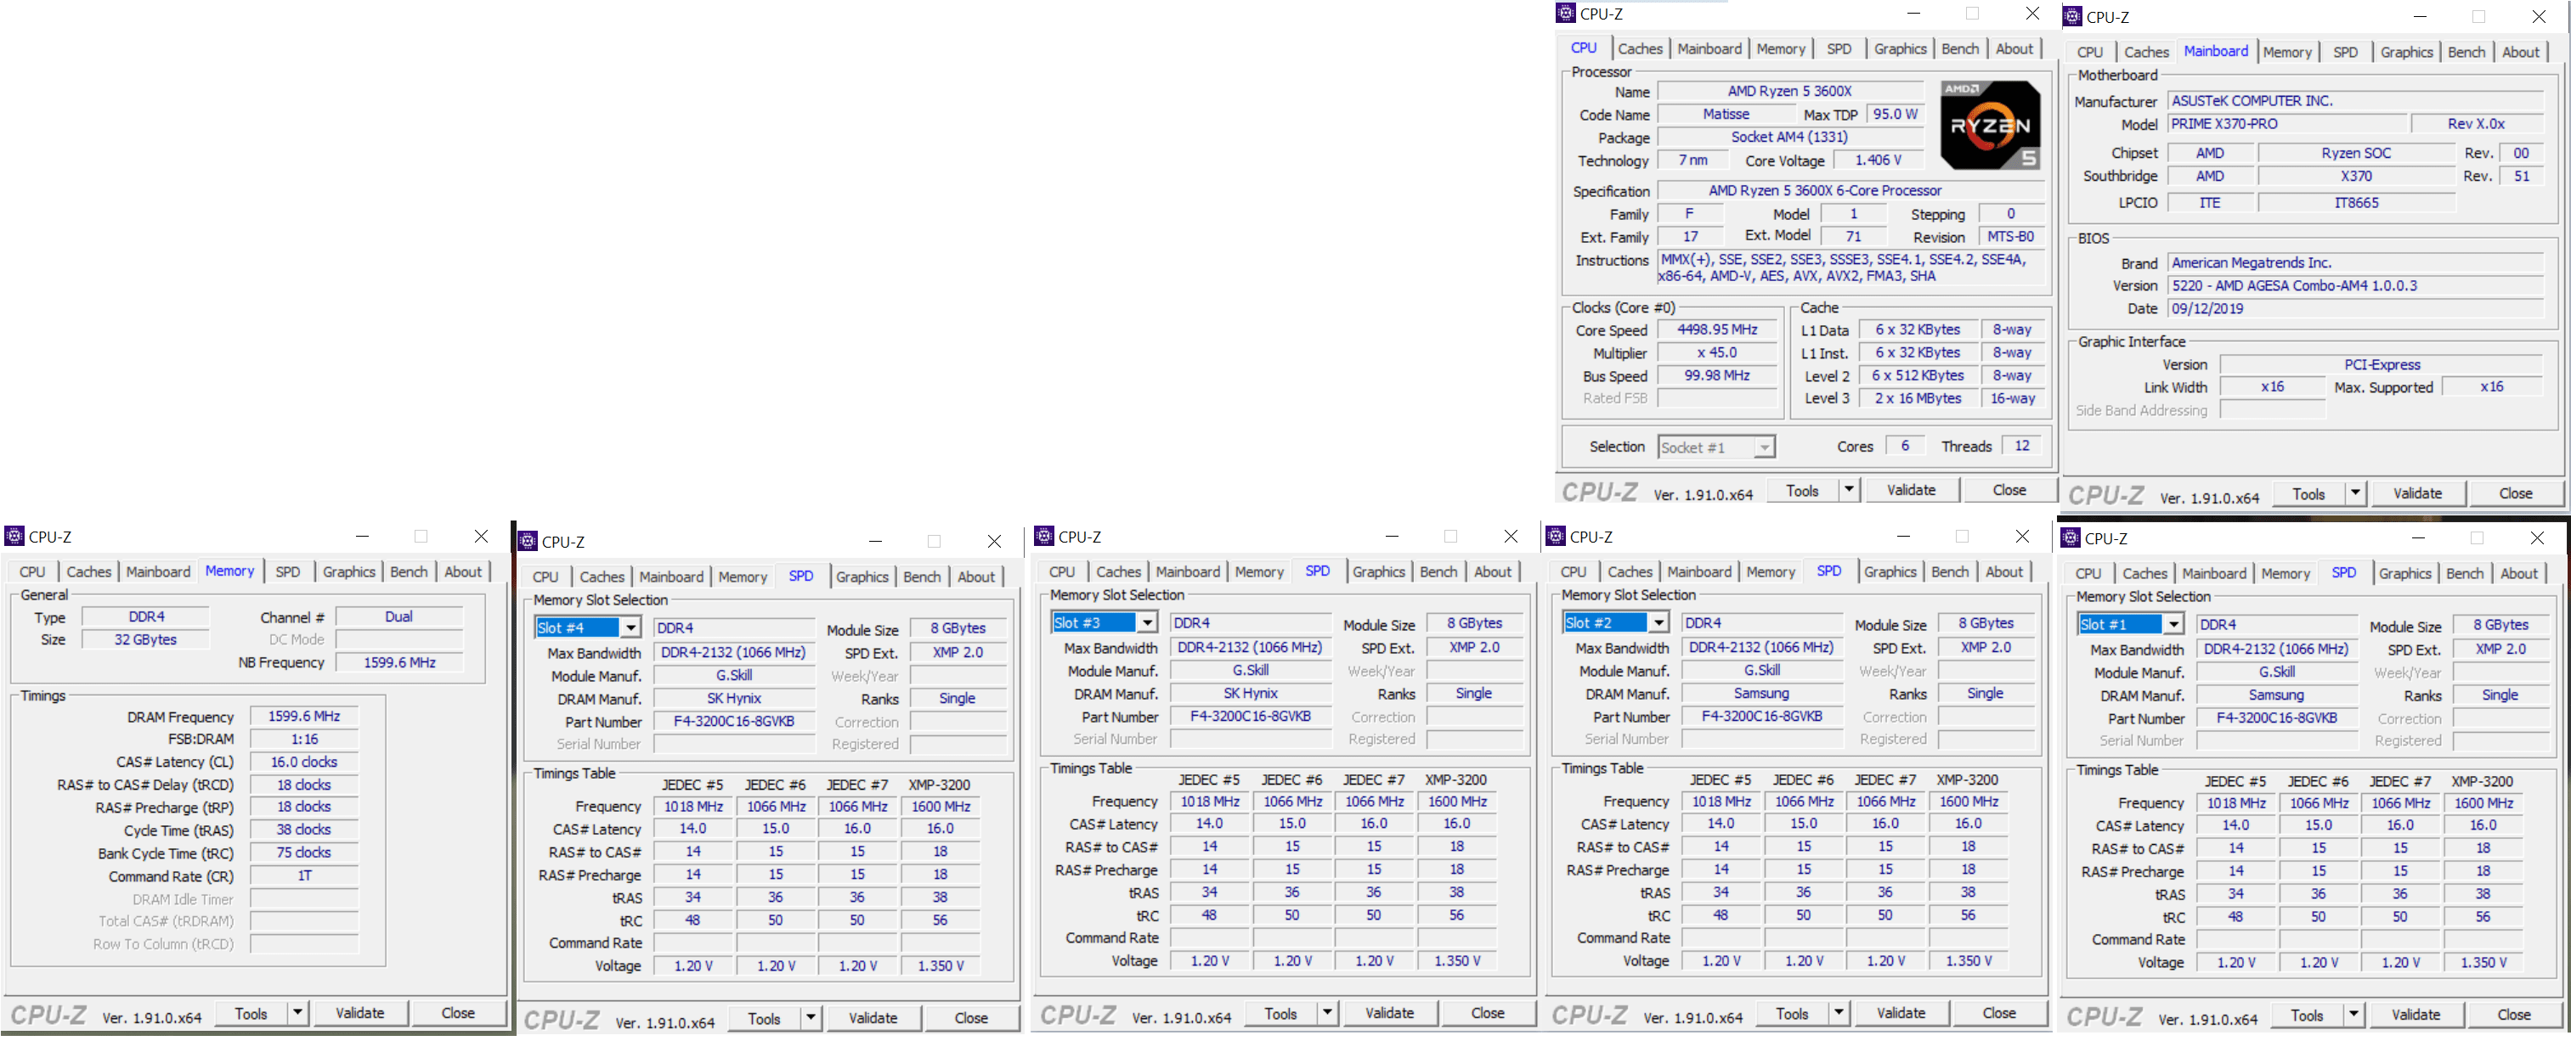Click CPU-Z title icon in processor window
The width and height of the screenshot is (2571, 1041).
[x=1566, y=13]
